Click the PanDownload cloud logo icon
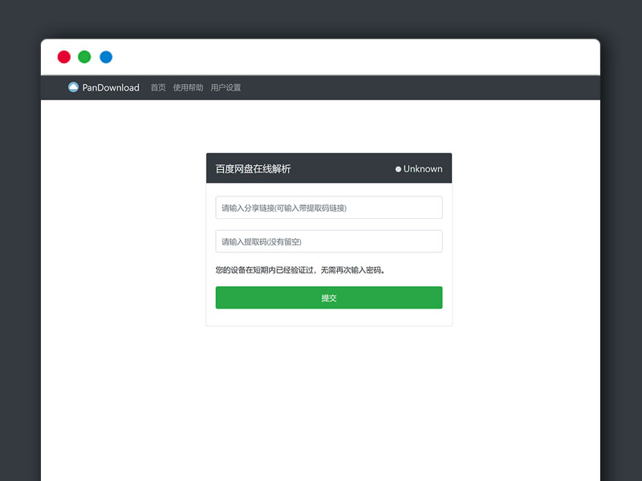Screen dimensions: 642x481 pos(72,87)
